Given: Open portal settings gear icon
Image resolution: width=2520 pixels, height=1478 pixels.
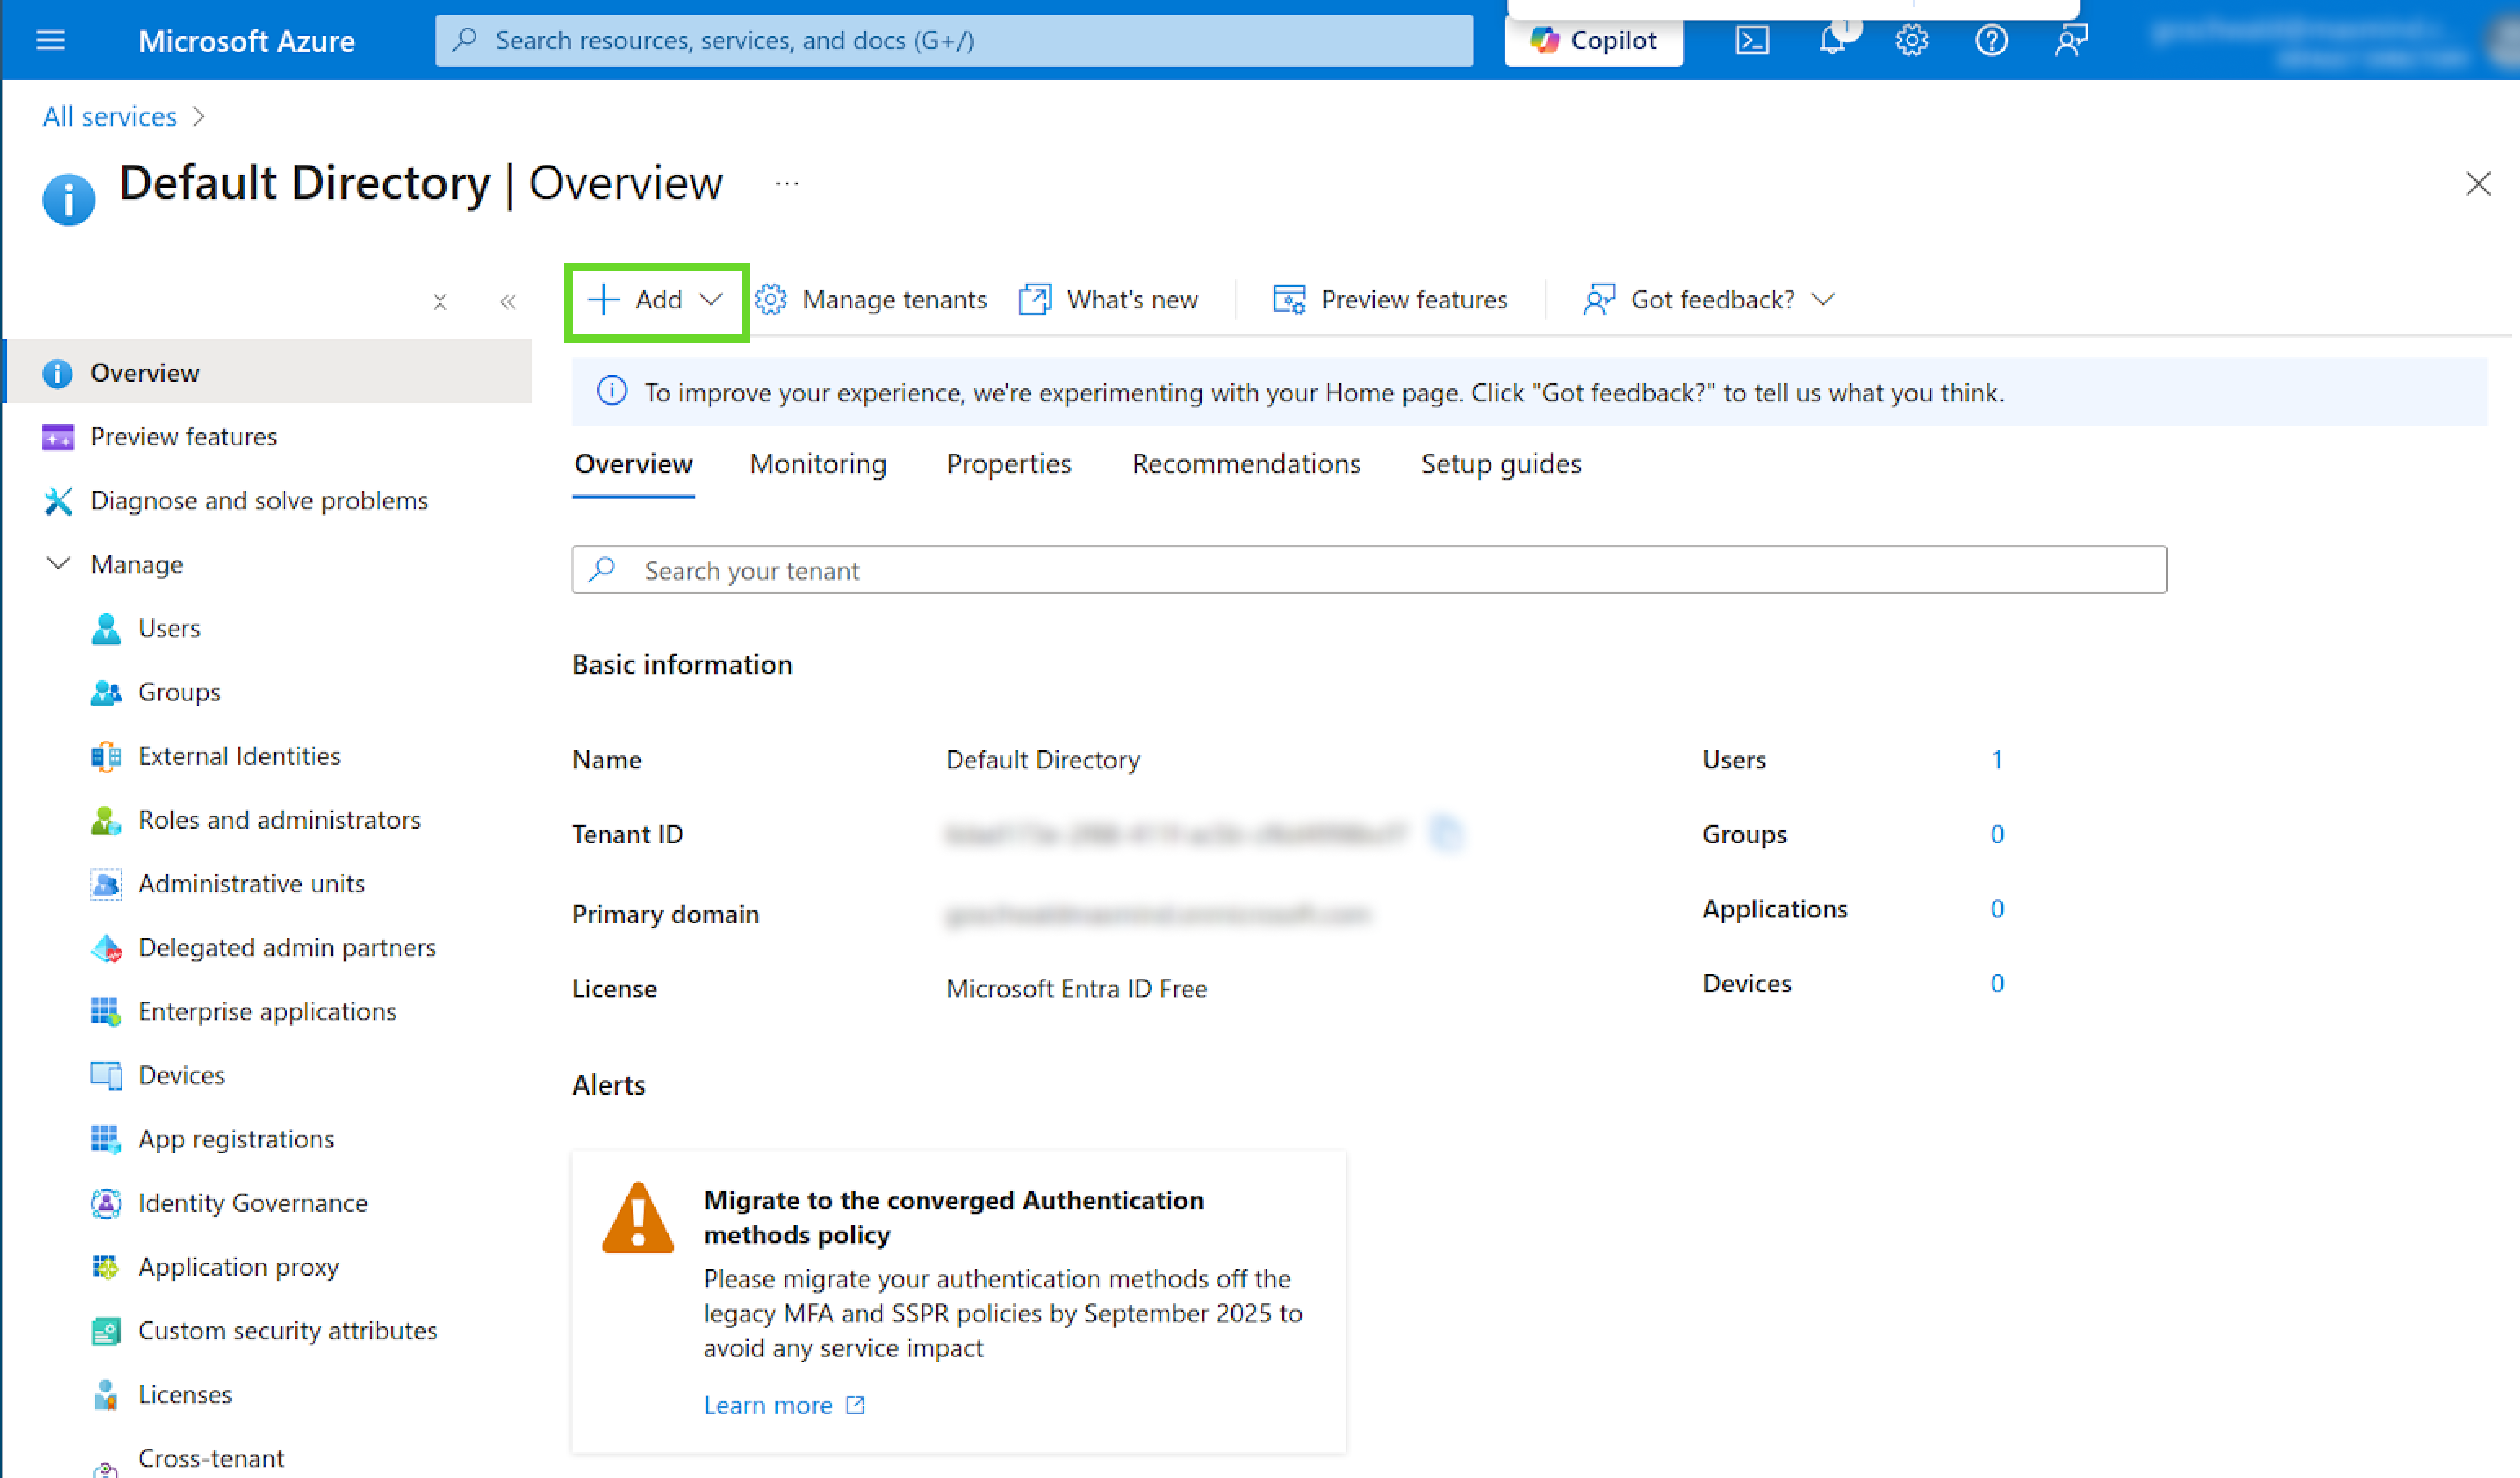Looking at the screenshot, I should coord(1911,41).
